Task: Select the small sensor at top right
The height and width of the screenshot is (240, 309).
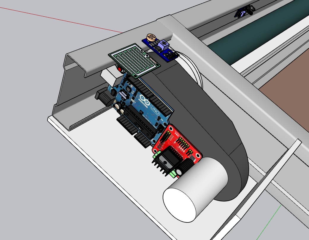Action: [245, 12]
